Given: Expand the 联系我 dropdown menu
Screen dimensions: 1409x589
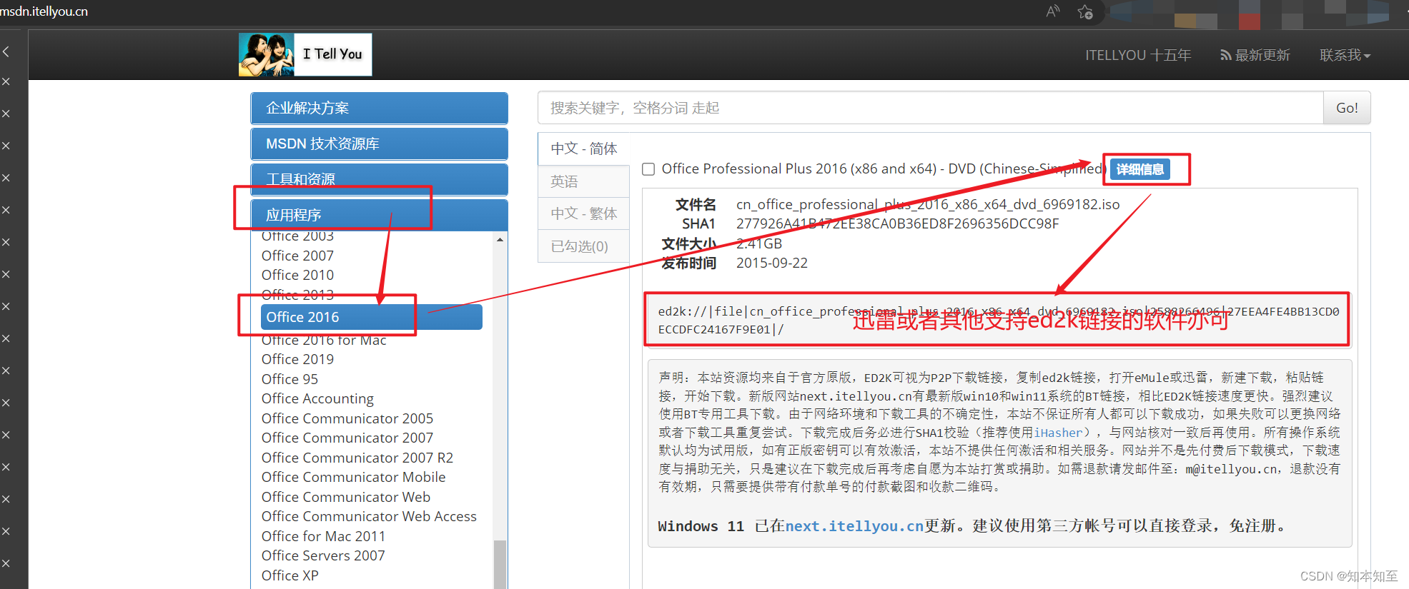Looking at the screenshot, I should pyautogui.click(x=1345, y=55).
